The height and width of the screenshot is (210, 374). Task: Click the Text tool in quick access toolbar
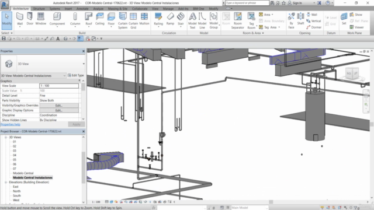click(58, 38)
